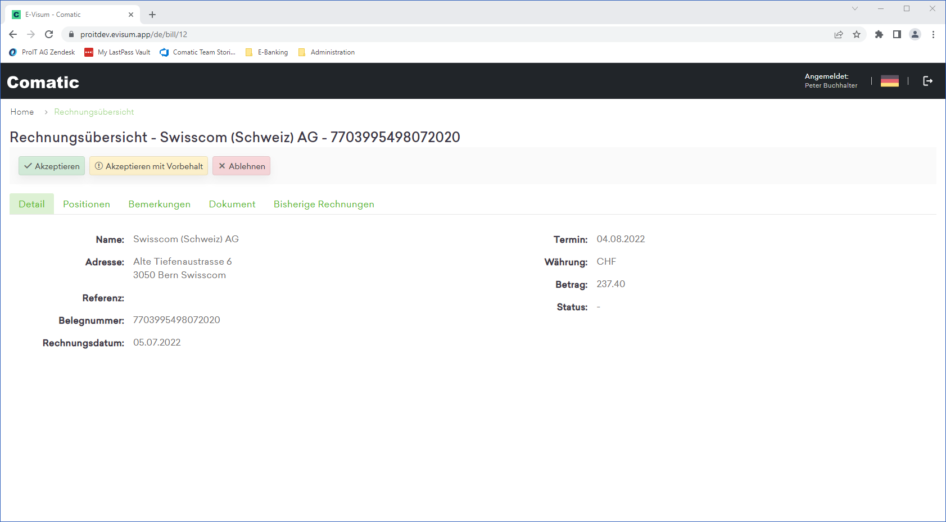Viewport: 946px width, 522px height.
Task: Open the Chrome three-dot menu
Action: pyautogui.click(x=933, y=34)
